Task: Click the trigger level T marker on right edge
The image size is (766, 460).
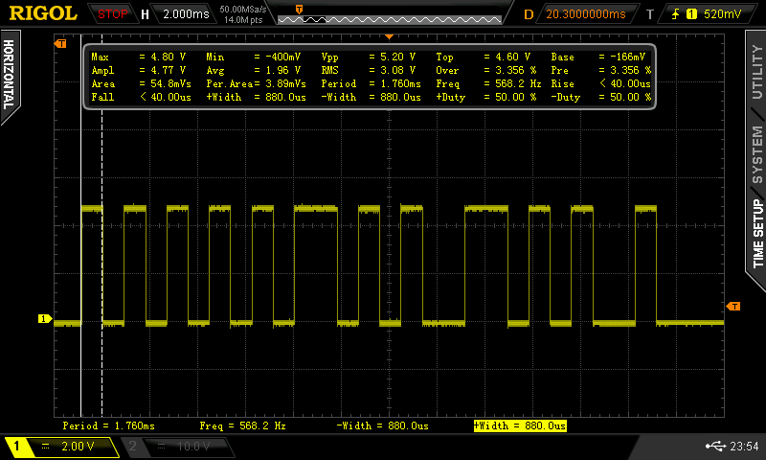Action: [733, 306]
